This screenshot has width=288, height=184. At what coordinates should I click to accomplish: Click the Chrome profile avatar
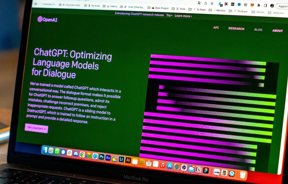click(x=272, y=6)
